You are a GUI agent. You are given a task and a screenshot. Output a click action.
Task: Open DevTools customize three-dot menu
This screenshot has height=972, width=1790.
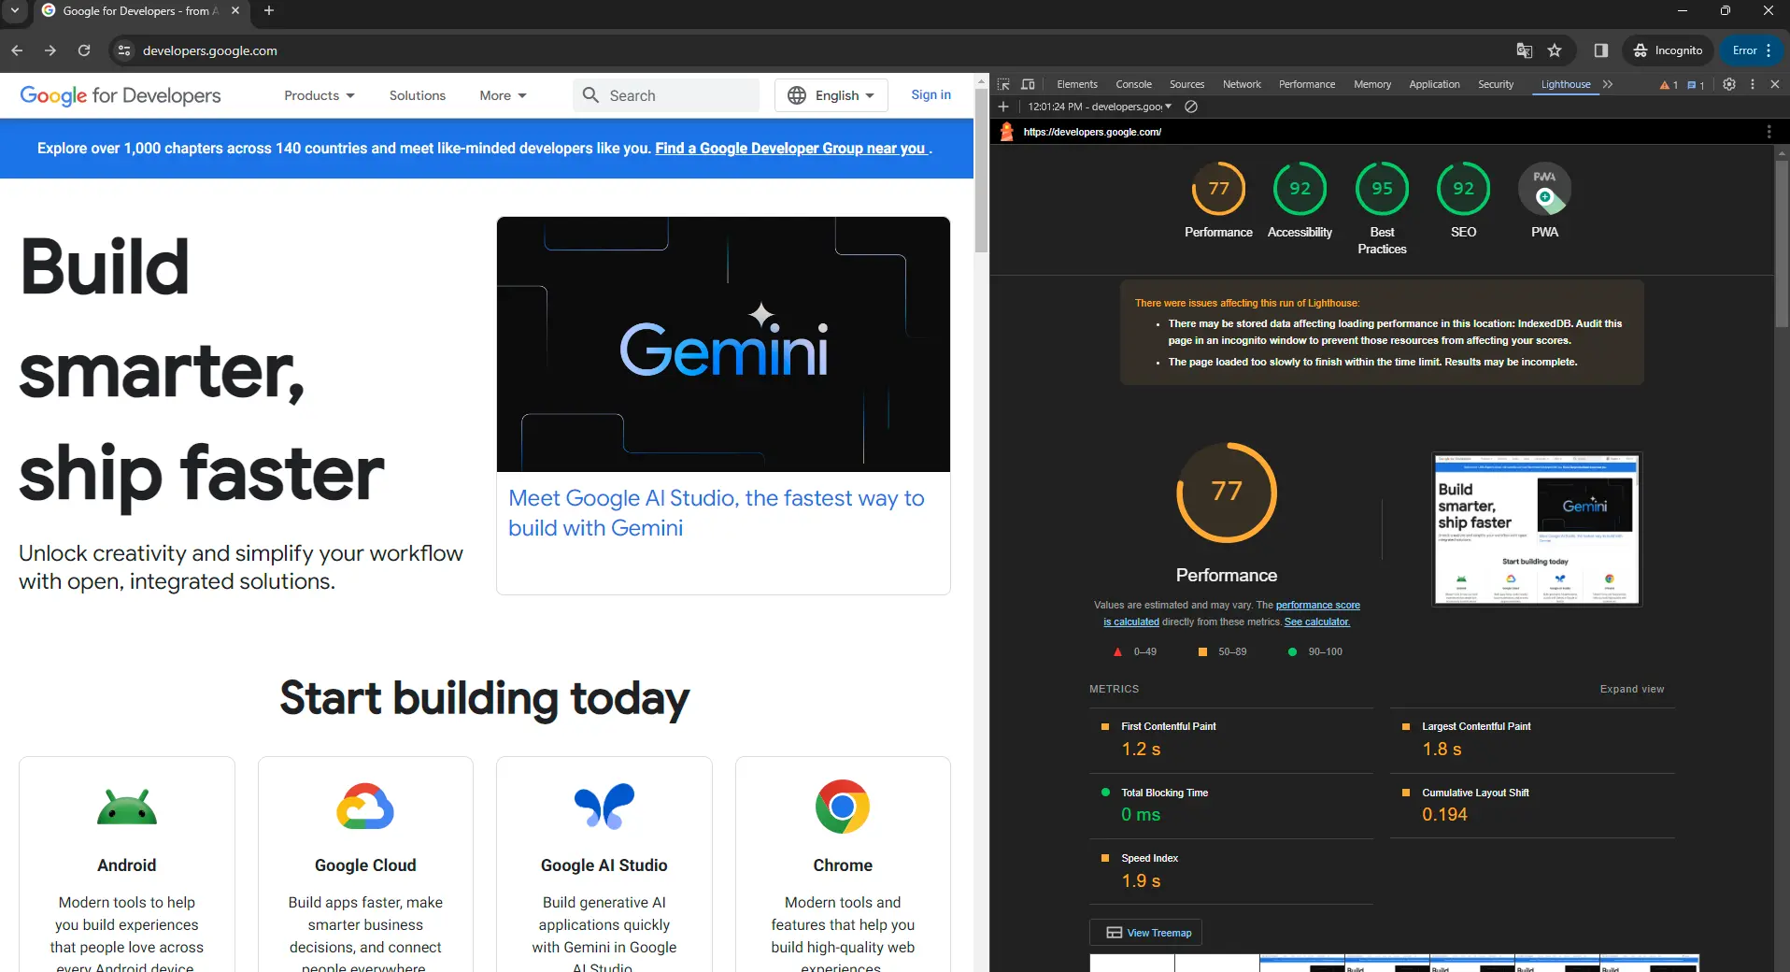[x=1753, y=84]
